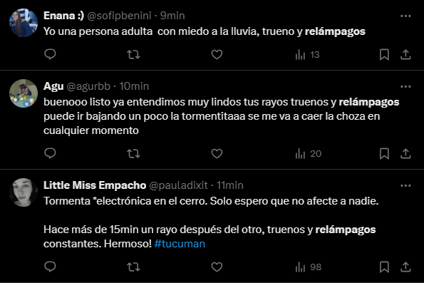Open the #tucuman hashtag
Viewport: 424px width, 283px height.
click(x=180, y=244)
